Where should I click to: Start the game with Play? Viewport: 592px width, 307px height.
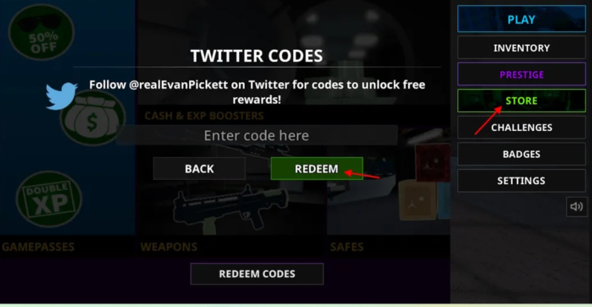pos(521,19)
